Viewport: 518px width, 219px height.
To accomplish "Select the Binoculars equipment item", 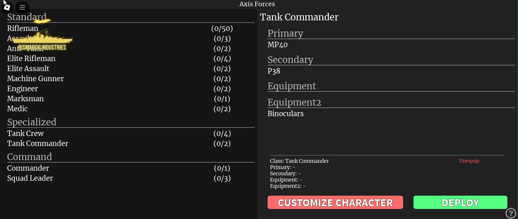I will 286,114.
